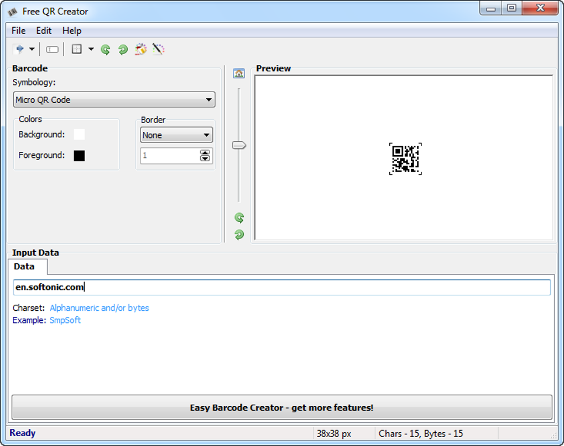Expand the Border dropdown set to None
The image size is (564, 446).
coord(176,135)
